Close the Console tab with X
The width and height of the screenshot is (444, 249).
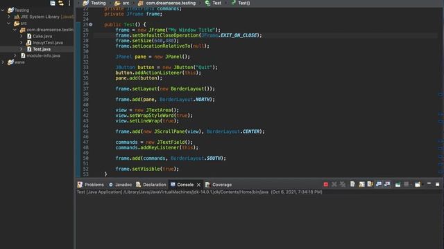tap(198, 185)
